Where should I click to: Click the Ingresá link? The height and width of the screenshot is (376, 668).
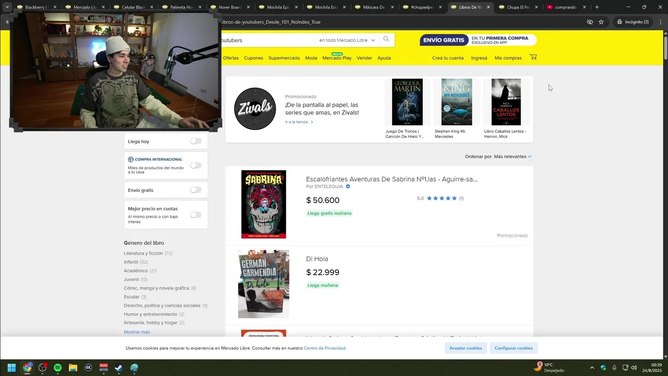[x=479, y=58]
